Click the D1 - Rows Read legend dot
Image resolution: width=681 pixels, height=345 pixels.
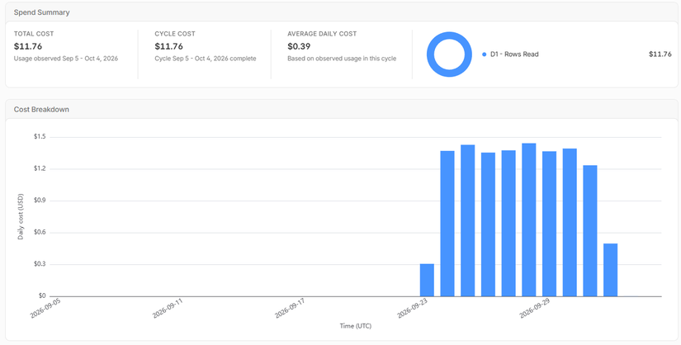(485, 54)
